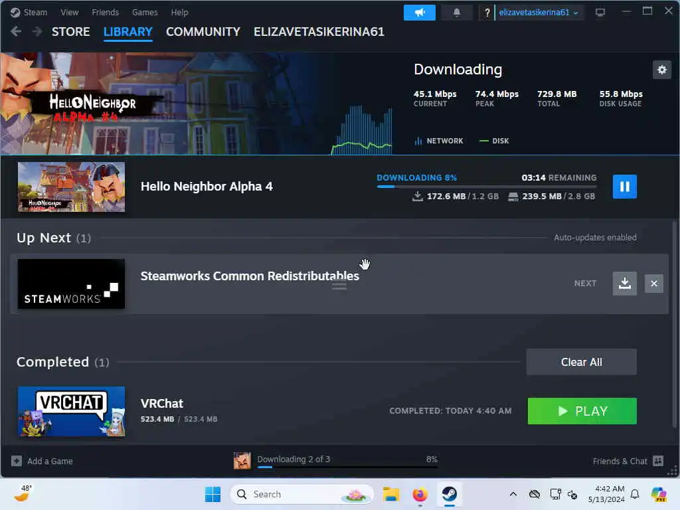
Task: Click the Steamworks Common Redistributables title
Action: 250,276
